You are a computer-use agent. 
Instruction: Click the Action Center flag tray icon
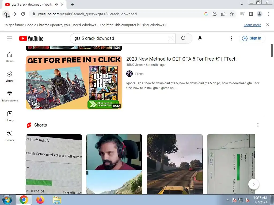[234, 200]
